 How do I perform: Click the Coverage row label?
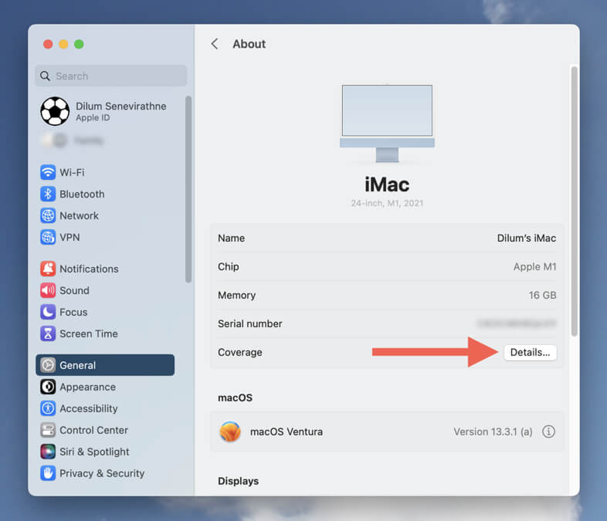coord(240,353)
